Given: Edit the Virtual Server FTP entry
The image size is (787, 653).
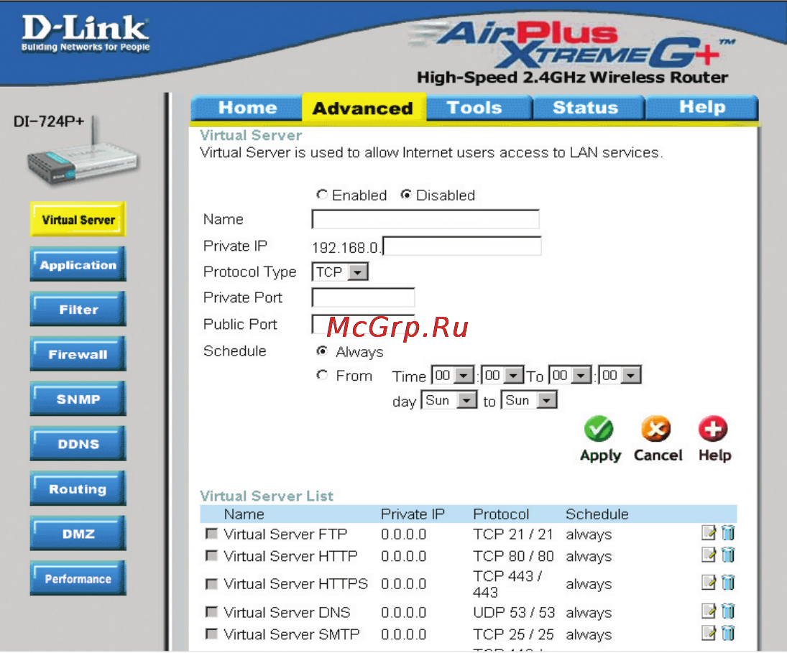Looking at the screenshot, I should pos(708,532).
